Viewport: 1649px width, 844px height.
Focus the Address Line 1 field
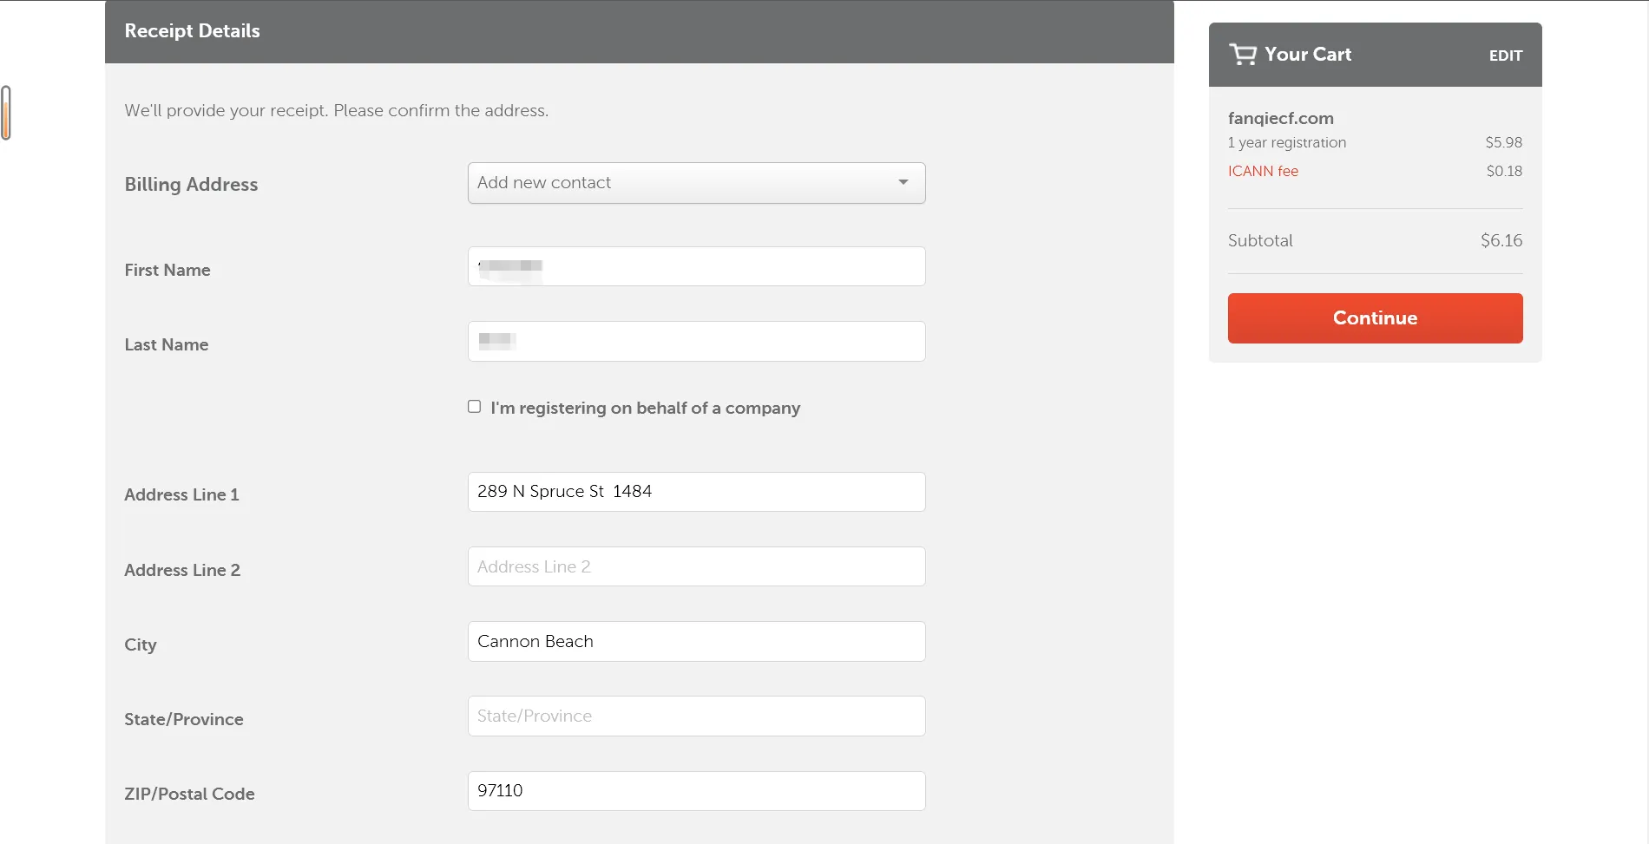click(x=696, y=492)
